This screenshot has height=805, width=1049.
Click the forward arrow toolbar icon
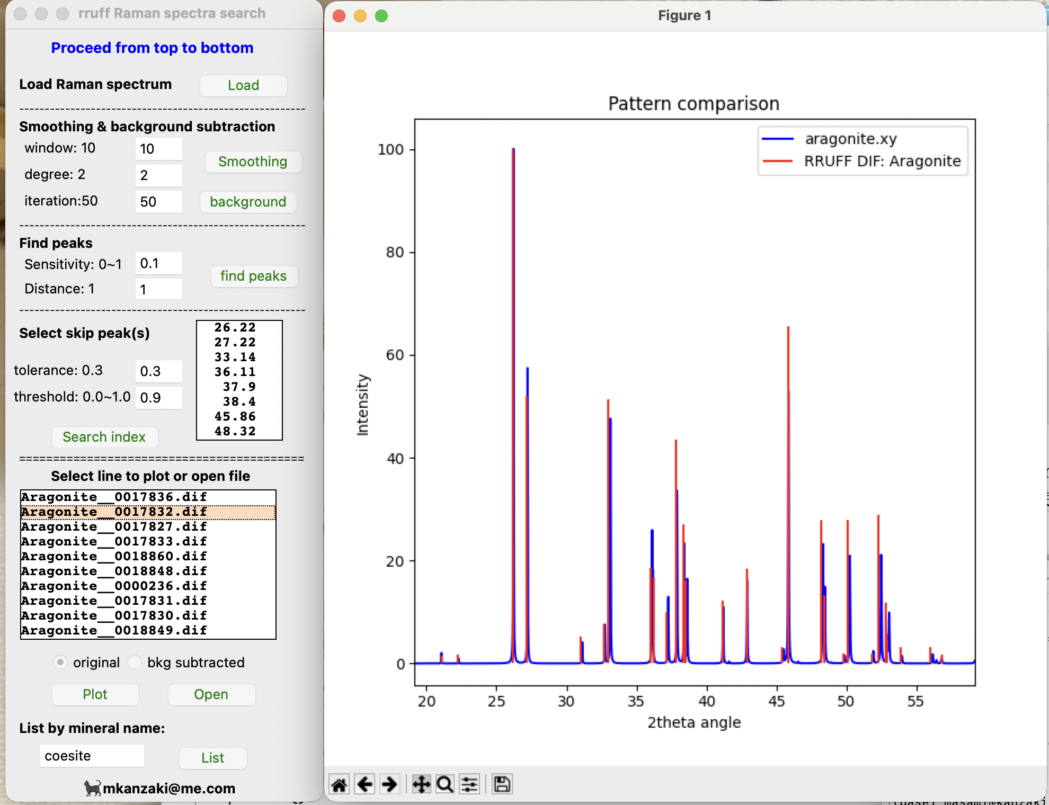[390, 784]
